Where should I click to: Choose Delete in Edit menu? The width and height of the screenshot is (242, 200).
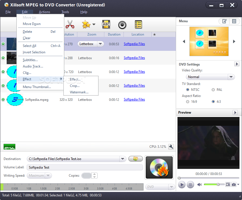(40, 32)
